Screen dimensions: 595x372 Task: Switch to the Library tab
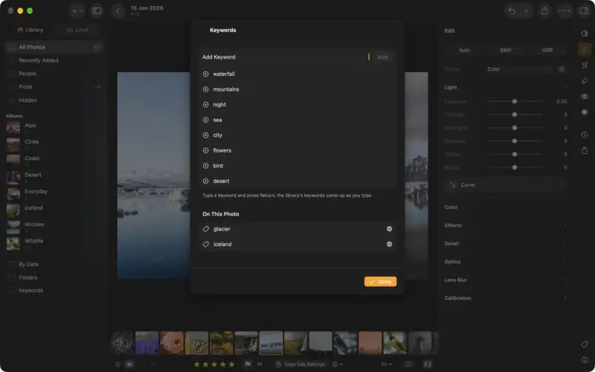tap(30, 30)
